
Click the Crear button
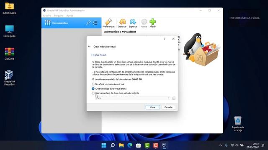(x=153, y=107)
